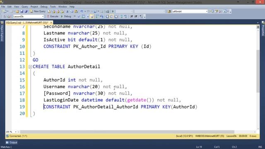
Task: Click Comment Out Selected Lines icon
Action: click(121, 17)
